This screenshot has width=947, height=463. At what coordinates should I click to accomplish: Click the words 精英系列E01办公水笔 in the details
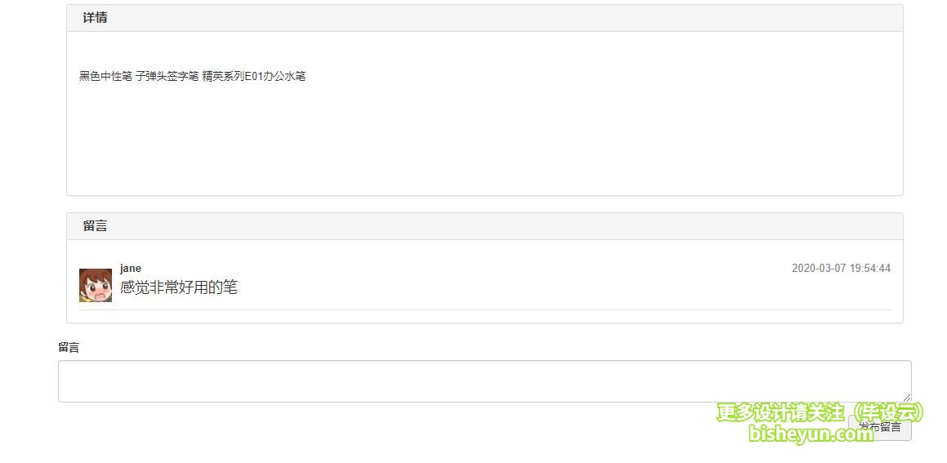click(254, 77)
